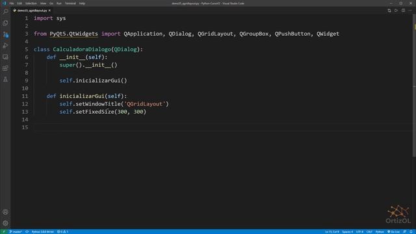Image resolution: width=416 pixels, height=234 pixels.
Task: Open the View menu
Action: [43, 3]
